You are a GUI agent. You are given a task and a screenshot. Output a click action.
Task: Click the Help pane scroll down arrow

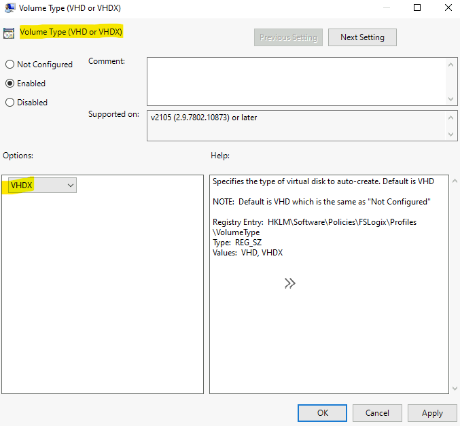coord(455,389)
